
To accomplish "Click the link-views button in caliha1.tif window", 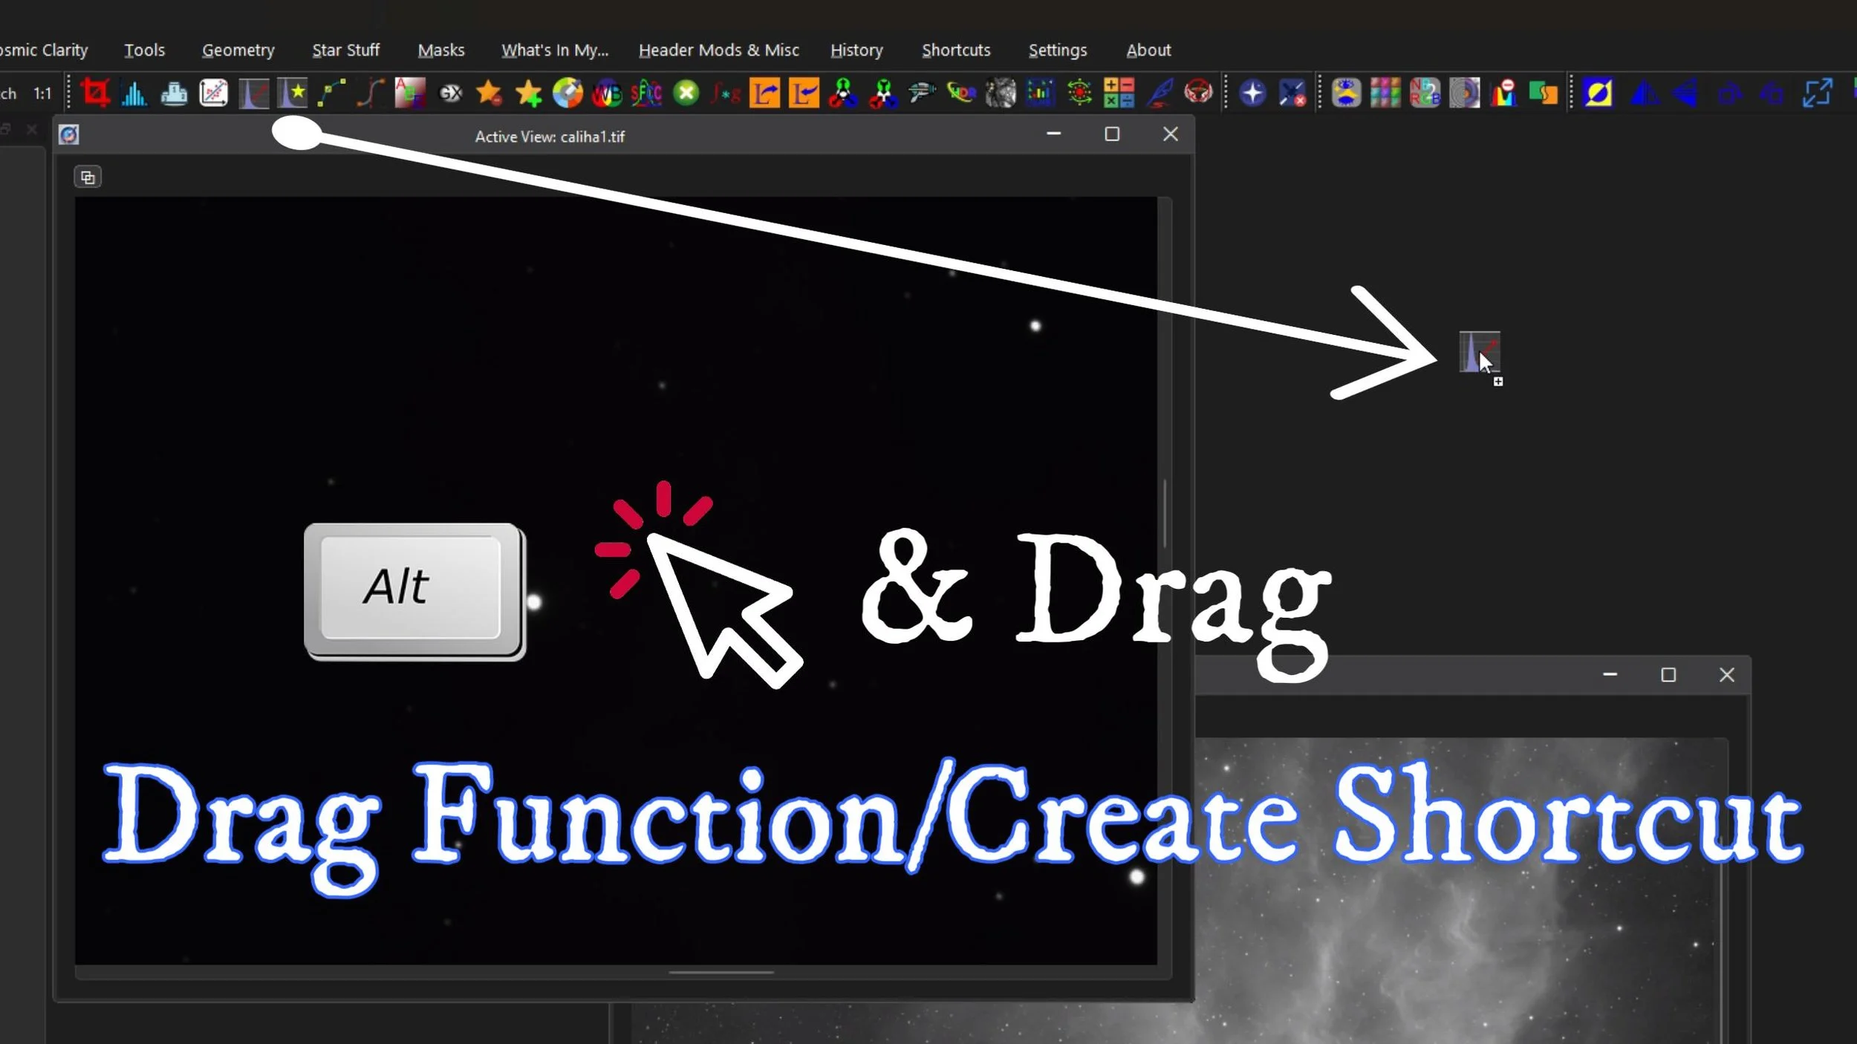I will [88, 177].
